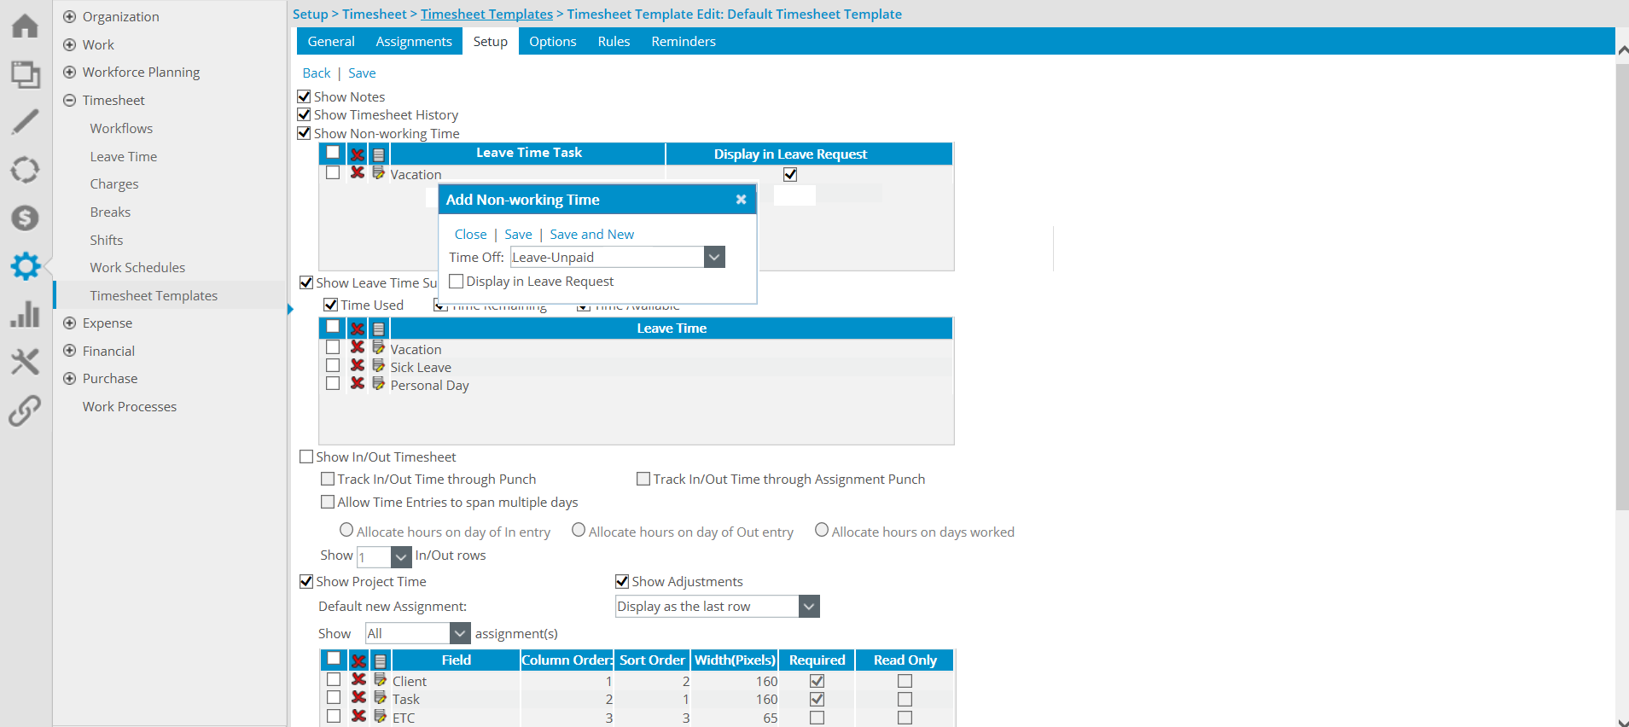
Task: Click Close link in dialog
Action: click(x=470, y=234)
